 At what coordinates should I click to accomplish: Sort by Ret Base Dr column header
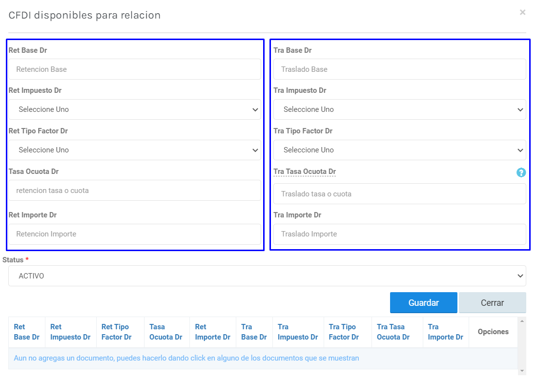tap(26, 332)
